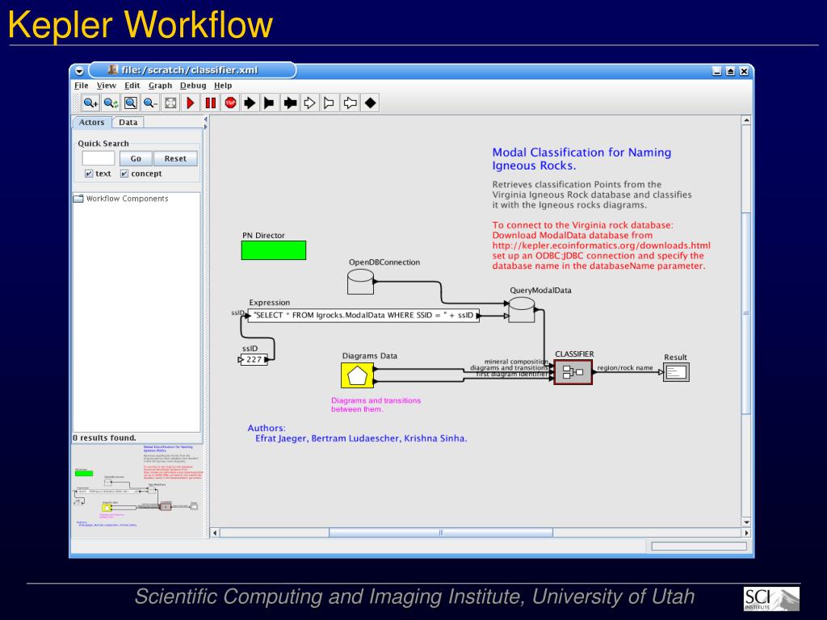Image resolution: width=827 pixels, height=620 pixels.
Task: Click the region/rock name port label
Action: [x=625, y=367]
